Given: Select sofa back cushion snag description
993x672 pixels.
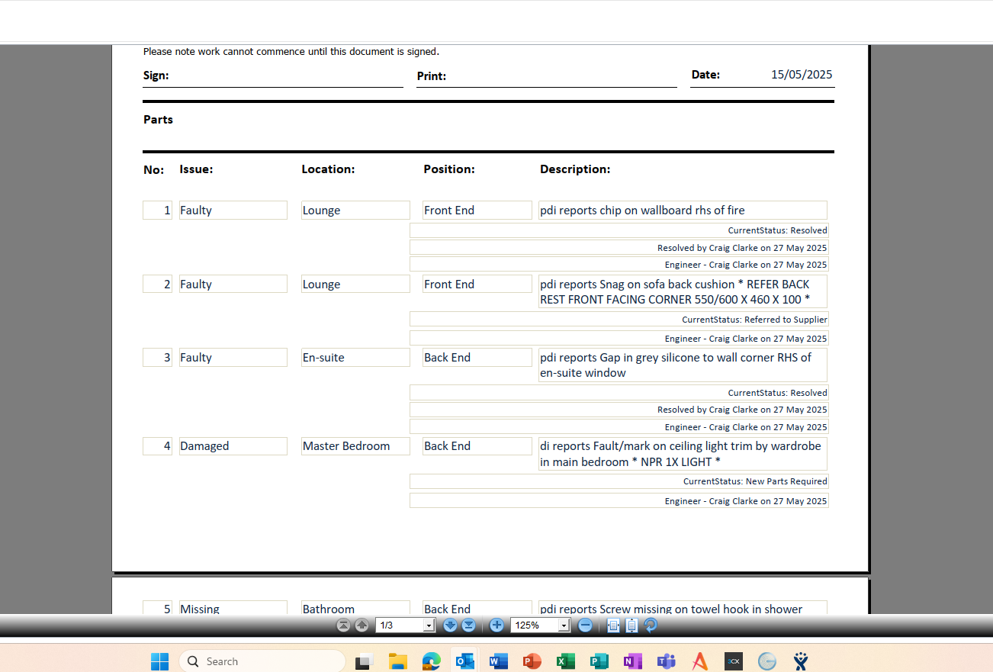Looking at the screenshot, I should [683, 292].
